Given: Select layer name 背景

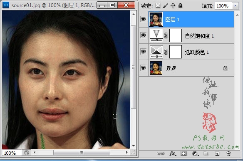Looking at the screenshot, I should (x=171, y=68).
